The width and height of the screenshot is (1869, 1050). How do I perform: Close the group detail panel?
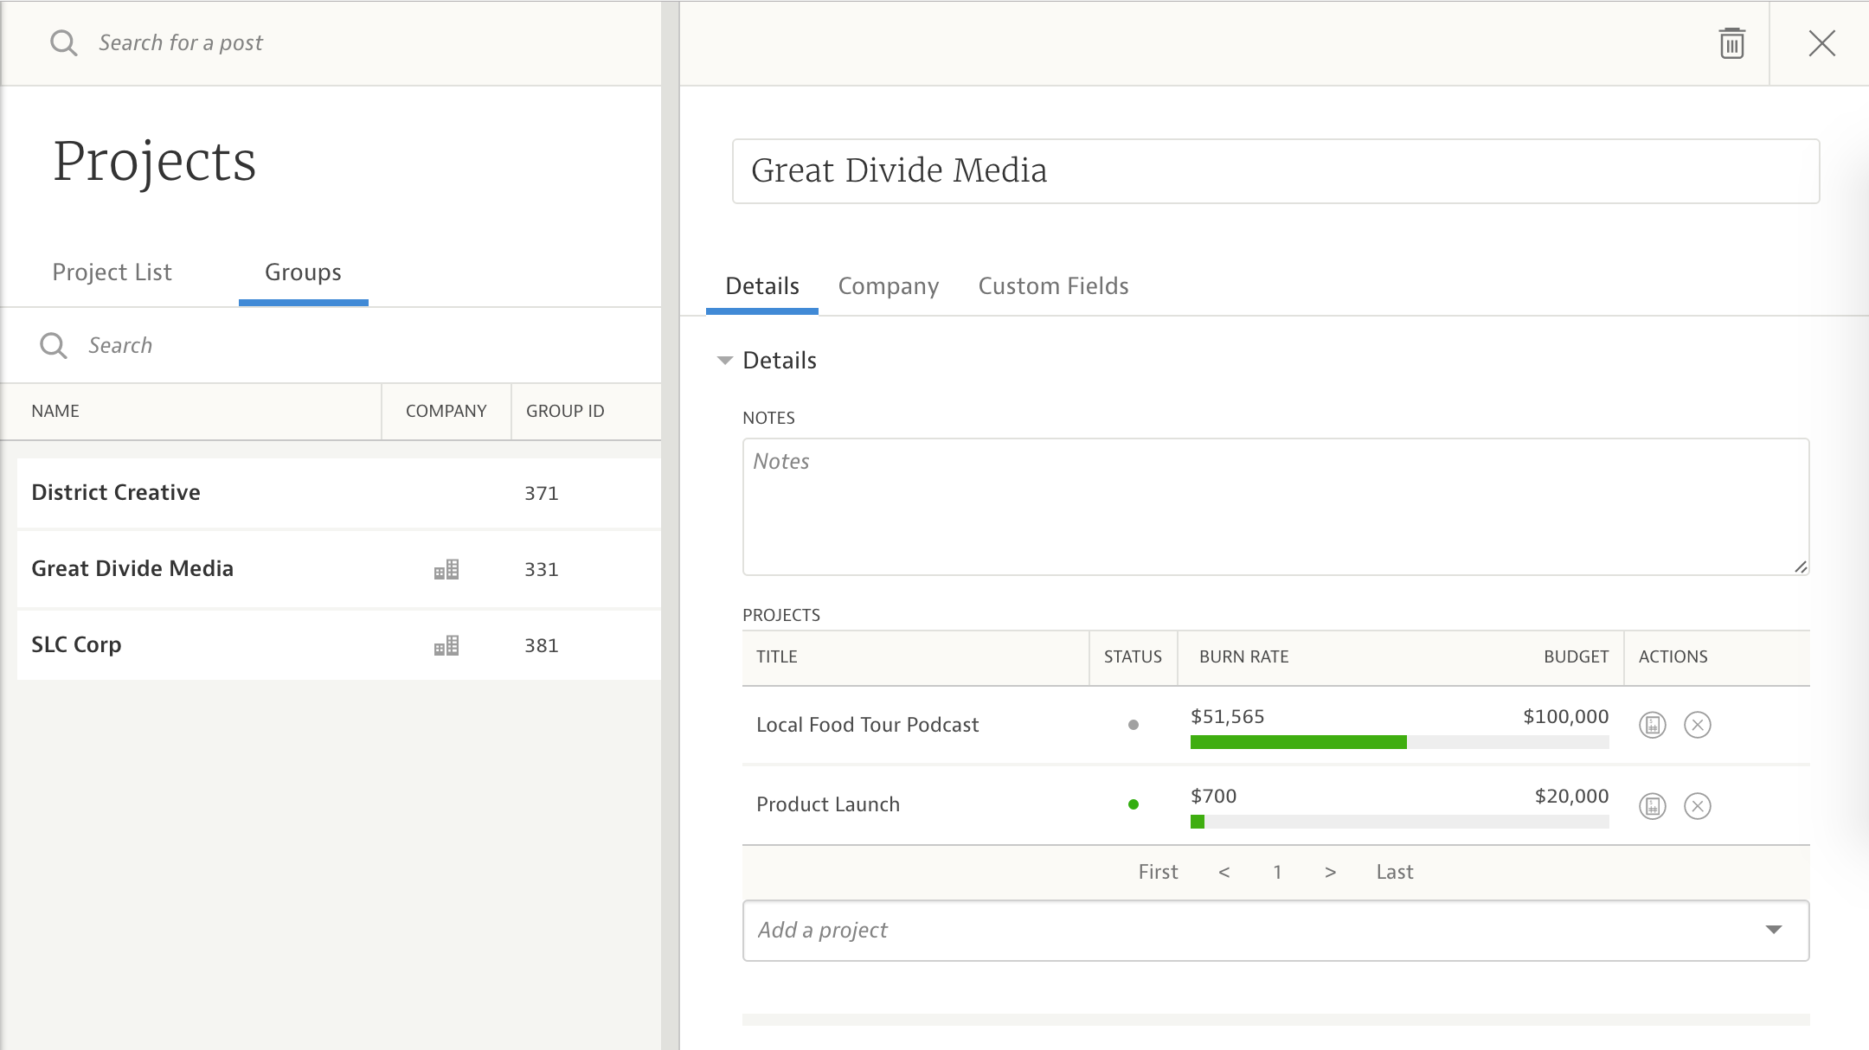[x=1821, y=43]
